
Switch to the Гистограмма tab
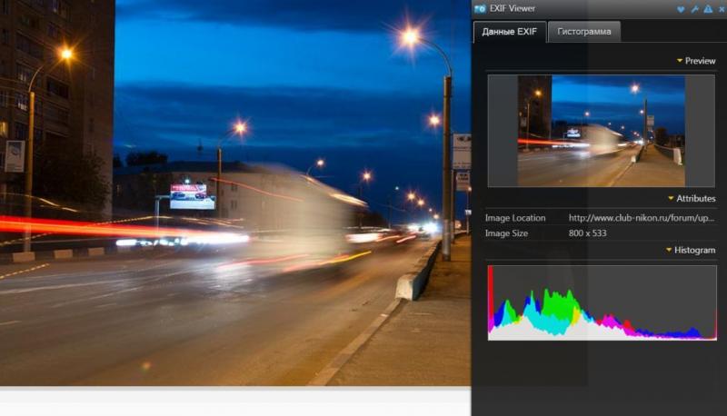click(x=583, y=32)
